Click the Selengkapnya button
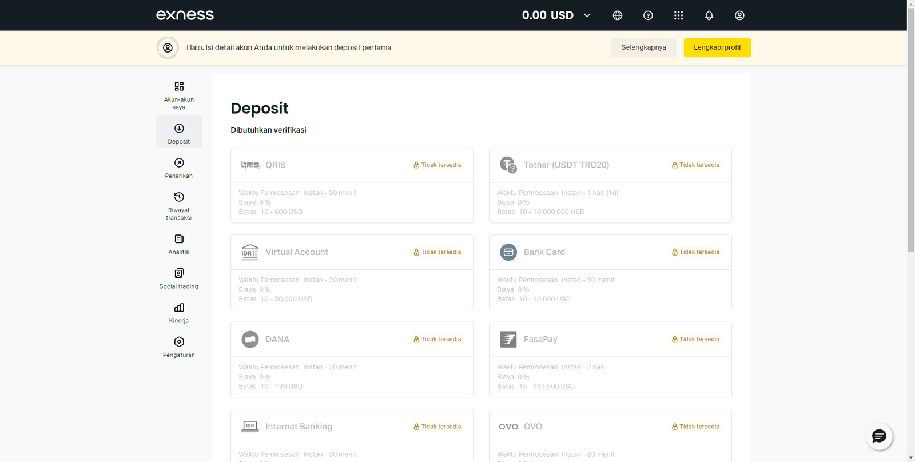The height and width of the screenshot is (462, 915). click(x=643, y=47)
